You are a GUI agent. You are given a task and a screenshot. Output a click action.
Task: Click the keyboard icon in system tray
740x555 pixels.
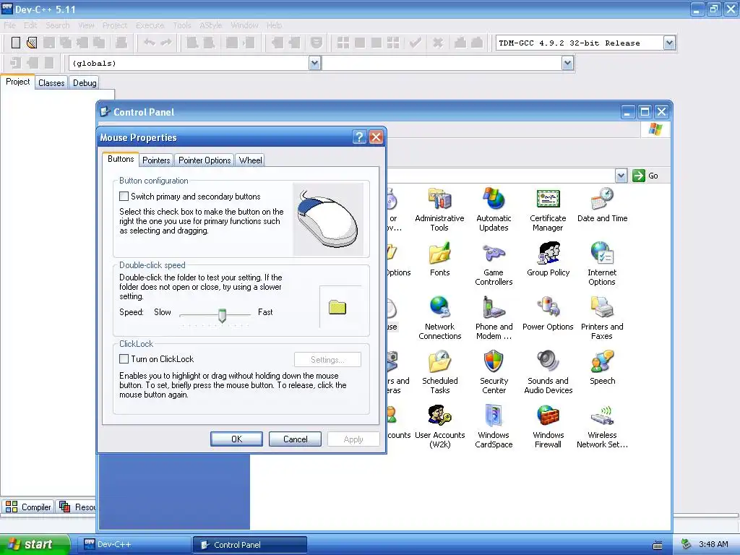pos(658,545)
